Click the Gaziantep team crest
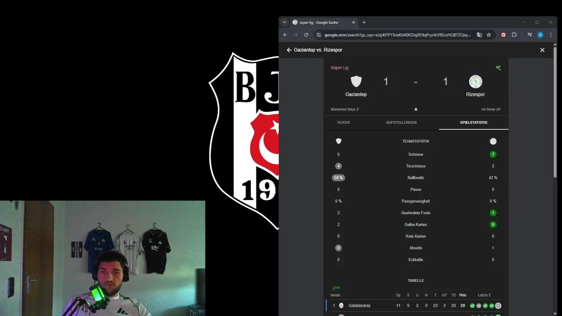 356,82
